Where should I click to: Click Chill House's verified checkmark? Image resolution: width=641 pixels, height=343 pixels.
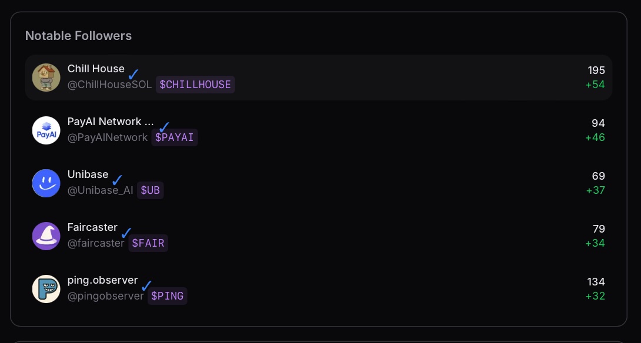tap(133, 75)
